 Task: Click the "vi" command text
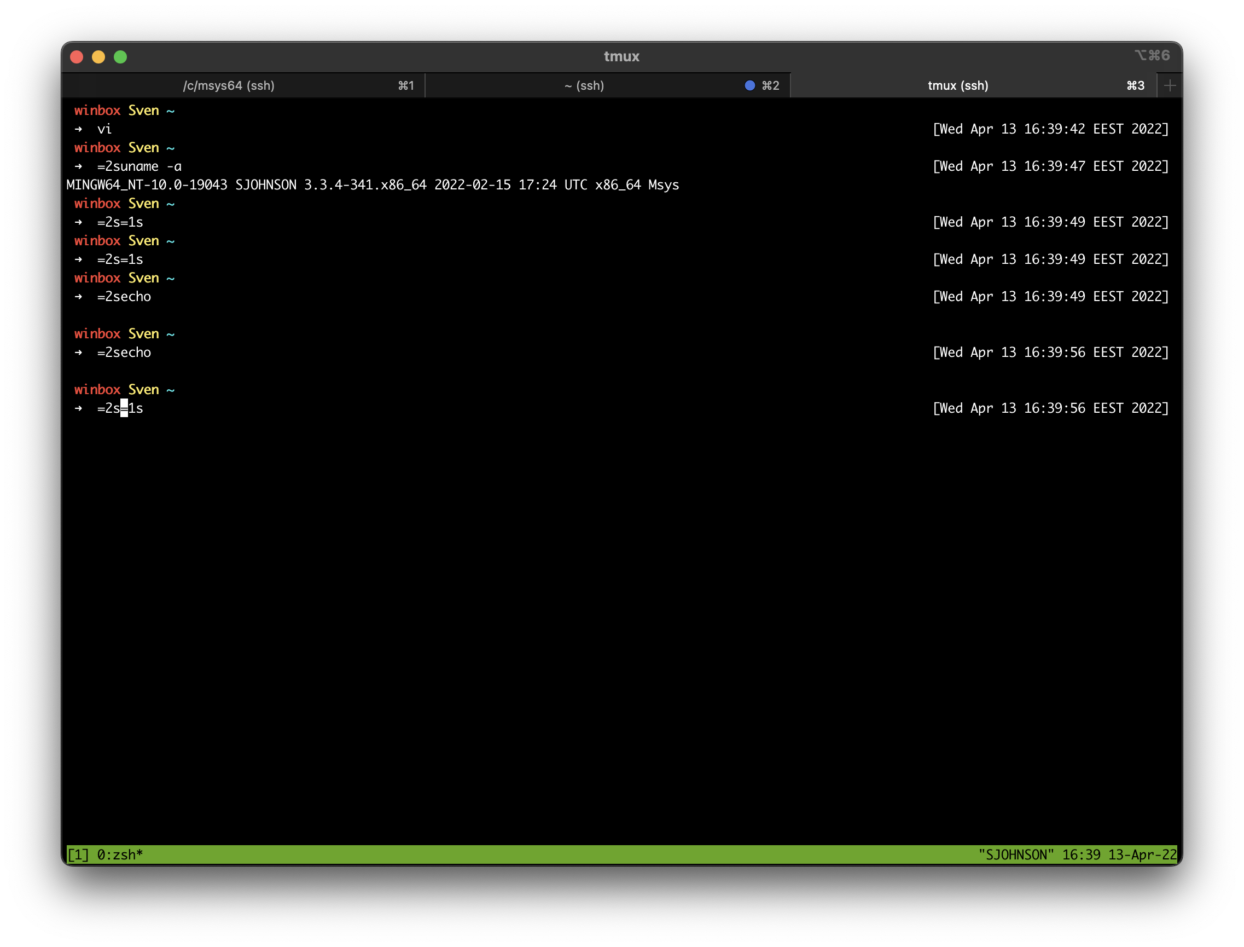point(104,129)
